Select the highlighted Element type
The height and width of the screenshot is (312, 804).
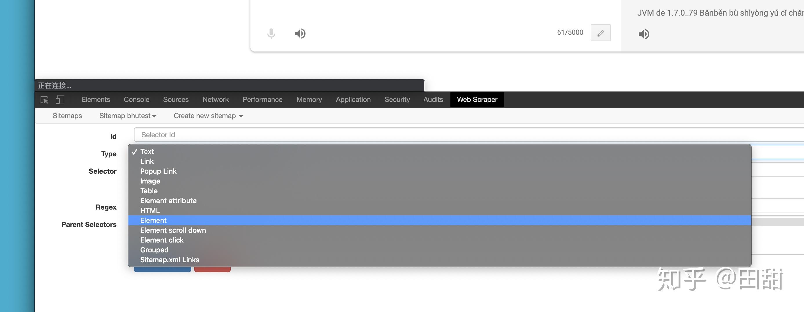153,220
